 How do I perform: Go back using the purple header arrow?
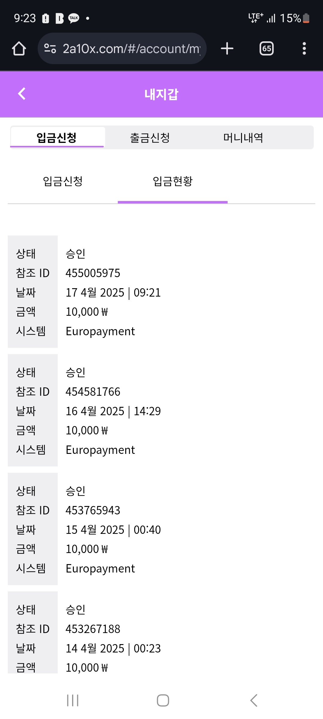22,94
